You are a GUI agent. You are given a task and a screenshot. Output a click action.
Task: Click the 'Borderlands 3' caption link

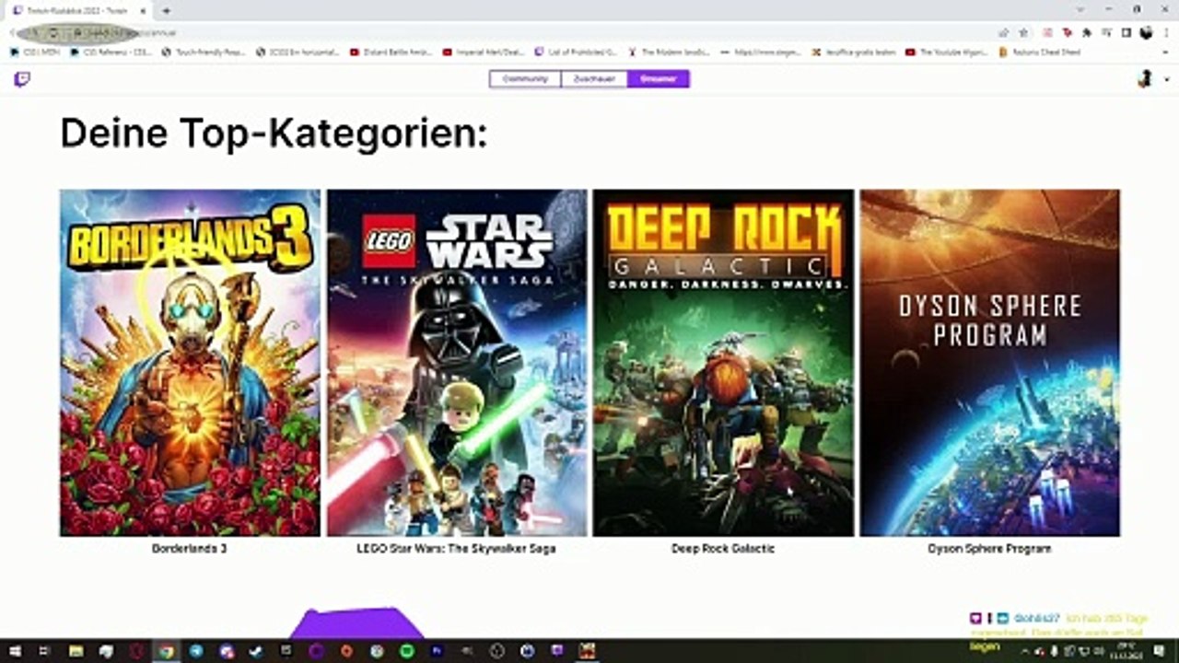pos(190,548)
